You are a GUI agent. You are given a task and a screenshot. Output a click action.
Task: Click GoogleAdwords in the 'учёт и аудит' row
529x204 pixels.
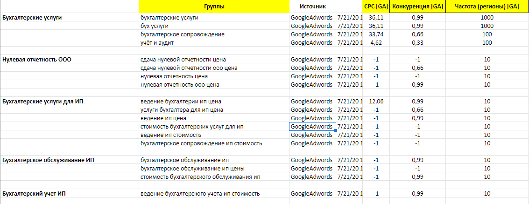pos(312,43)
